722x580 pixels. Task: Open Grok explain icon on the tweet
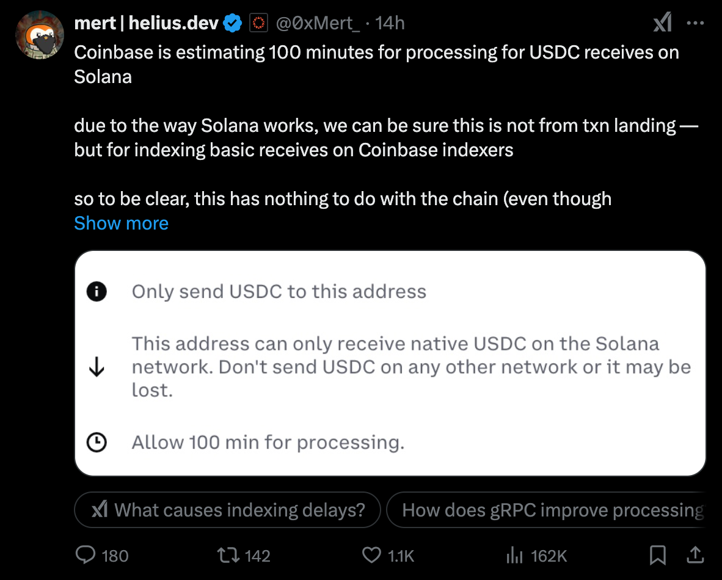coord(663,22)
